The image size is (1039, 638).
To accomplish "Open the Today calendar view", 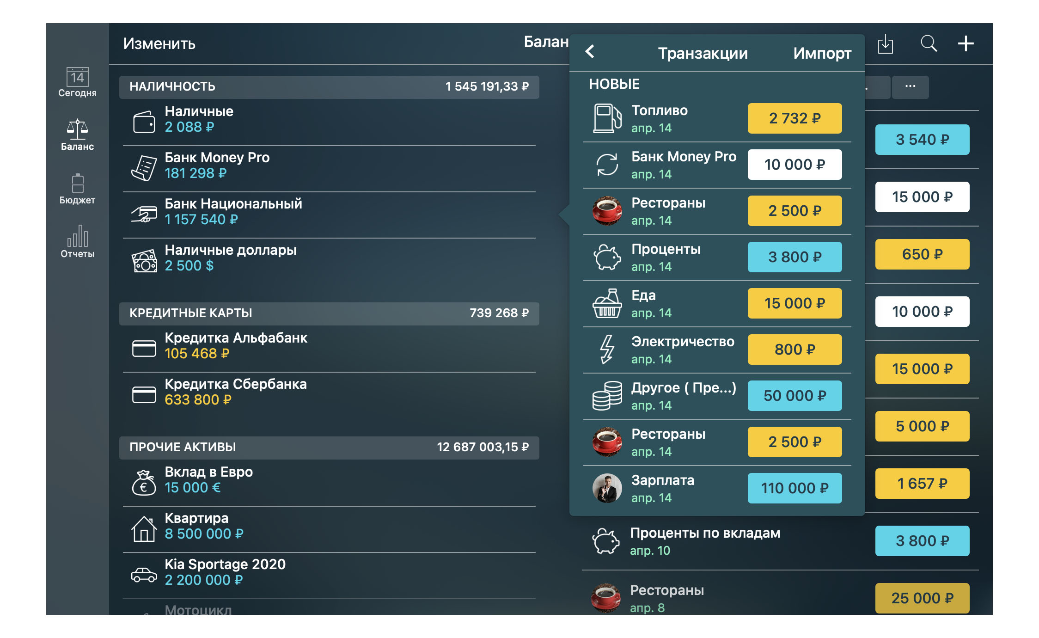I will (x=77, y=82).
